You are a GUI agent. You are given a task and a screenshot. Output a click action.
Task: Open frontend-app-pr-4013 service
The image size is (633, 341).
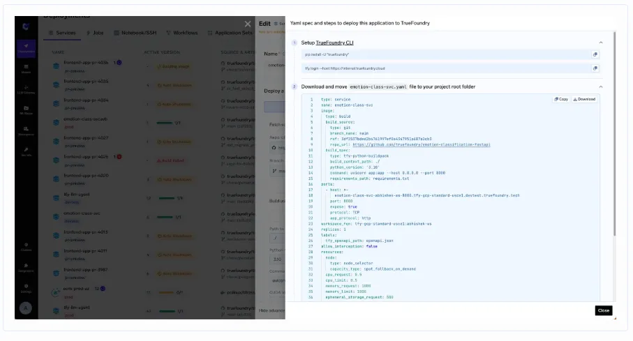click(86, 232)
